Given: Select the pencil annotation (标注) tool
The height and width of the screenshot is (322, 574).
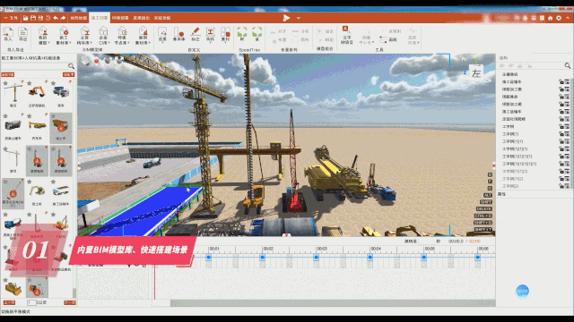Looking at the screenshot, I should coord(196,34).
